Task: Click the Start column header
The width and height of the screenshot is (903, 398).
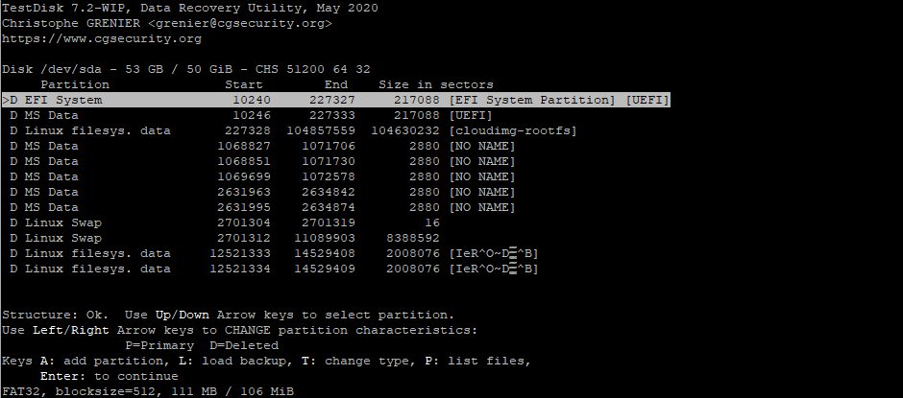Action: click(x=244, y=84)
